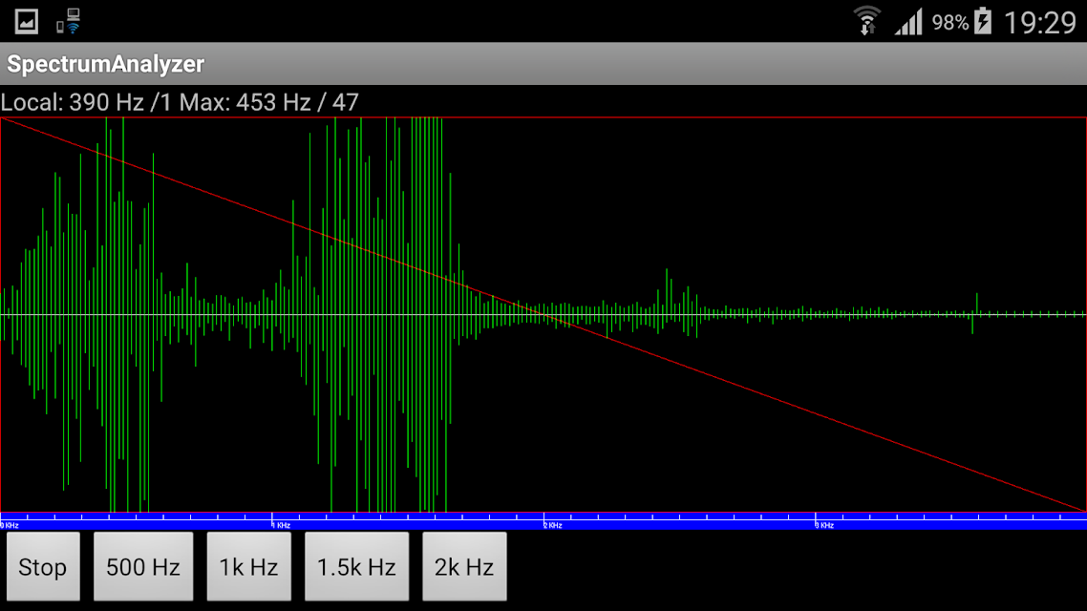This screenshot has height=611, width=1087.
Task: Tap the 1.5k Hz button
Action: click(x=356, y=567)
